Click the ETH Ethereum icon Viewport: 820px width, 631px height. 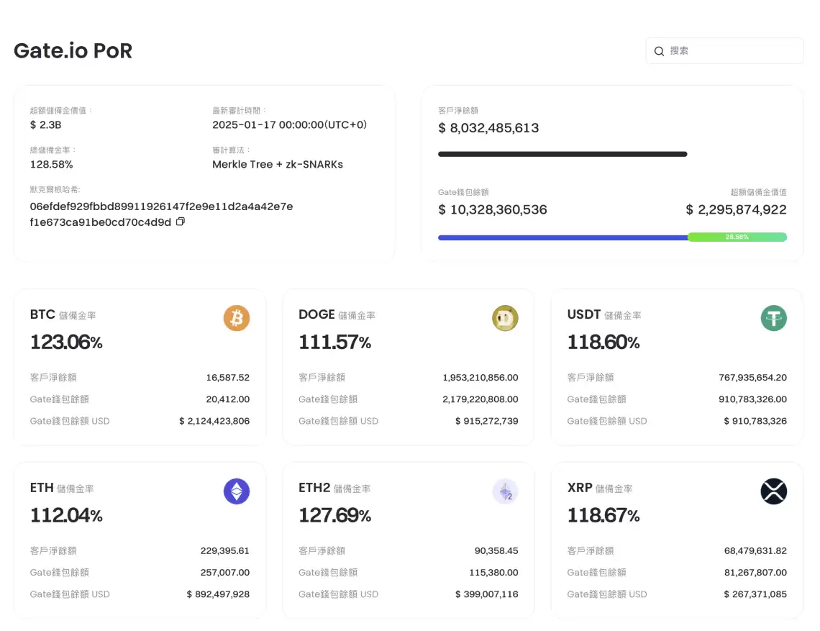click(x=237, y=491)
